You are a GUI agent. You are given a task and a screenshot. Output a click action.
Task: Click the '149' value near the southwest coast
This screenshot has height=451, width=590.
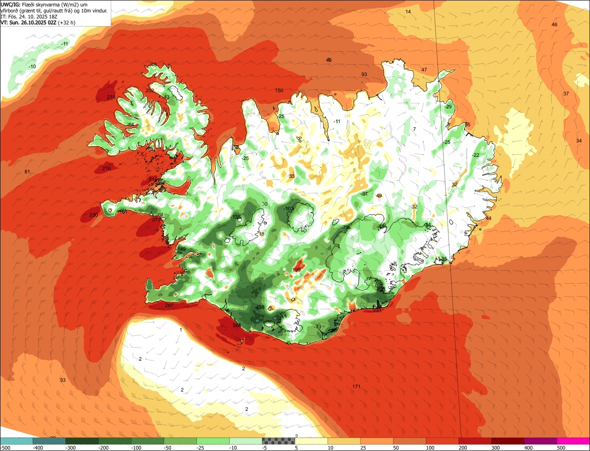pyautogui.click(x=182, y=249)
